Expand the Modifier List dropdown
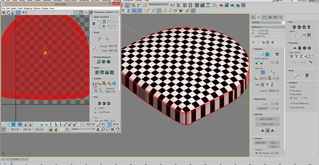Image resolution: width=319 pixels, height=165 pixels. point(268,27)
